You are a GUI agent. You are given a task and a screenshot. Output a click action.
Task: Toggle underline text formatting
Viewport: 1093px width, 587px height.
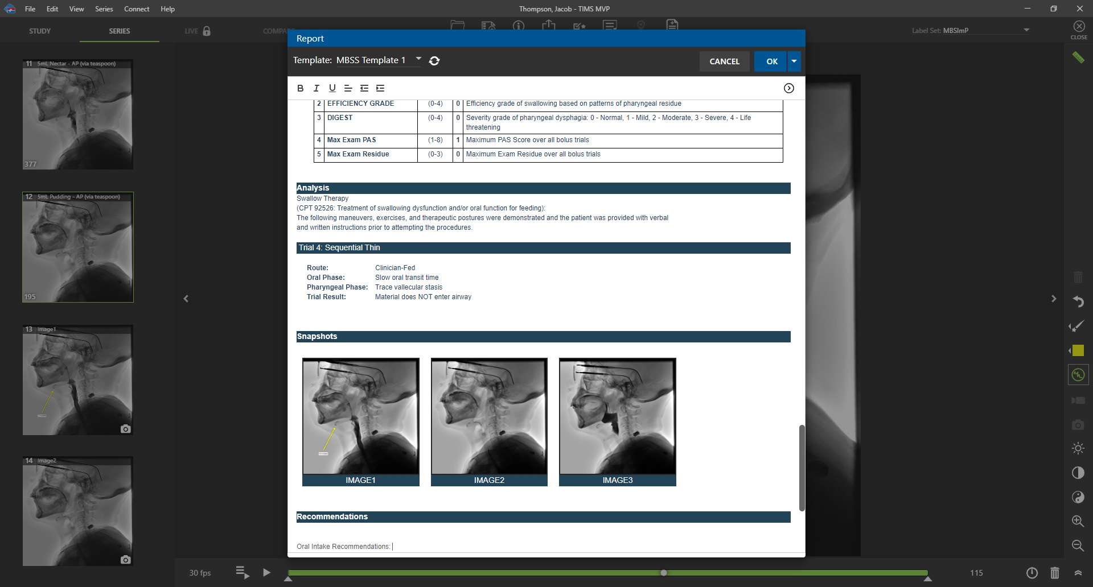[332, 88]
